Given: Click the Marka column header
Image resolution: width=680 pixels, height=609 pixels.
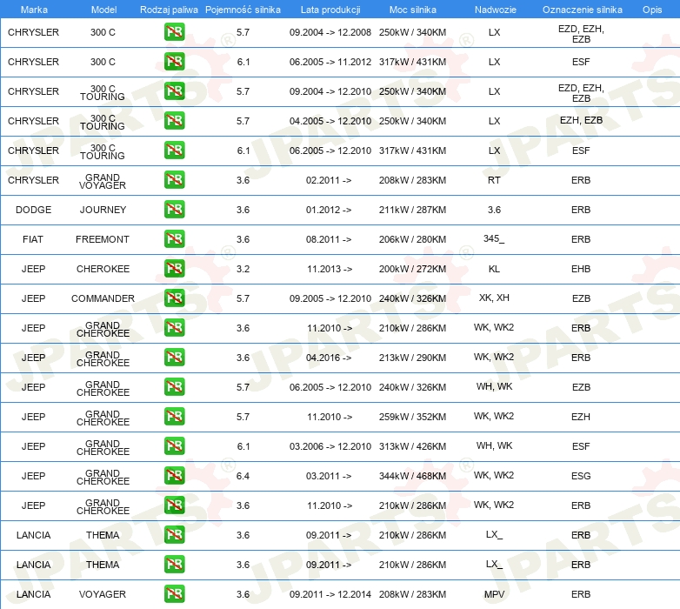Looking at the screenshot, I should 34,10.
